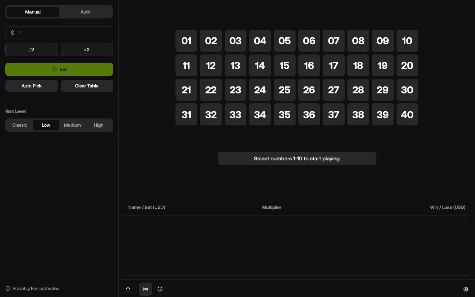Toggle the live broadcast feed icon
Screen dimensions: 475x297
pos(145,289)
